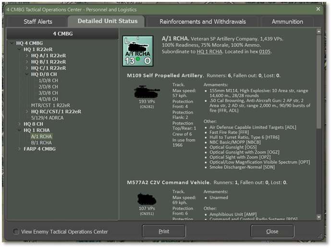The height and width of the screenshot is (248, 332).
Task: Select B/1 RCHA in the unit tree
Action: pyautogui.click(x=41, y=142)
